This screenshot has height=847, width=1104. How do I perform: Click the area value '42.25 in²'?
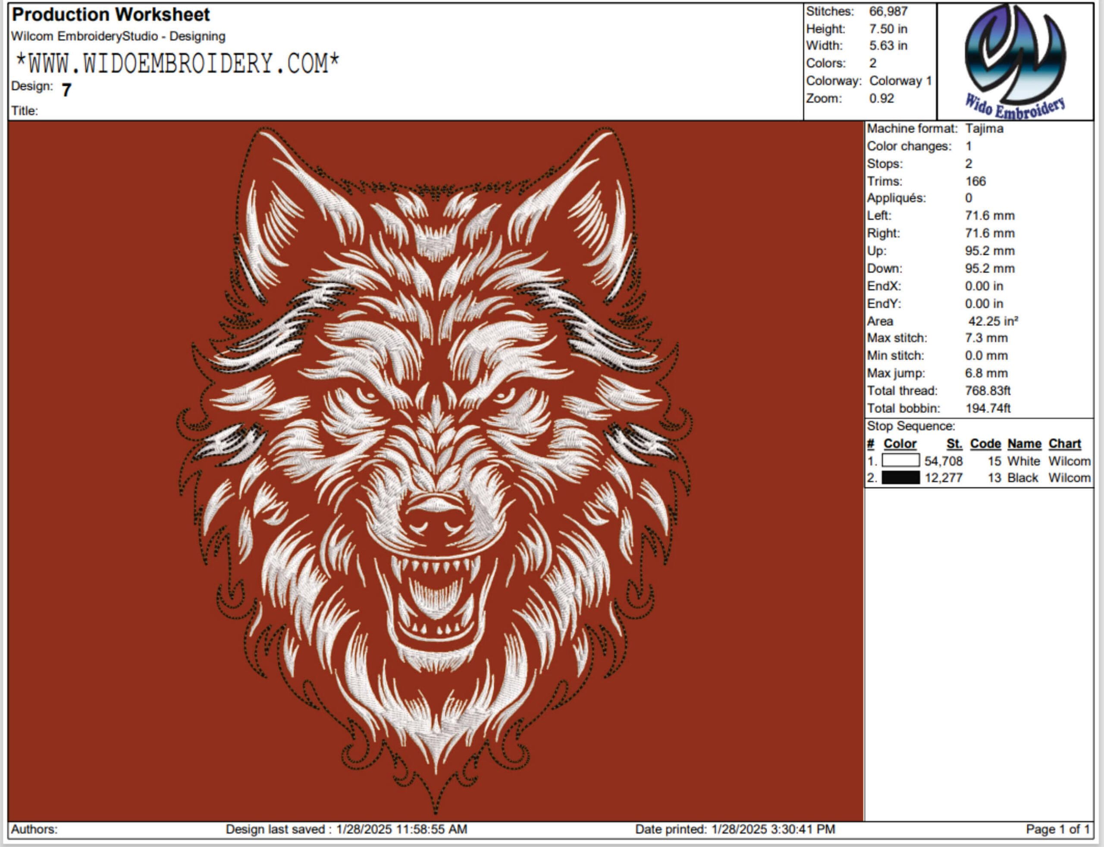(993, 321)
